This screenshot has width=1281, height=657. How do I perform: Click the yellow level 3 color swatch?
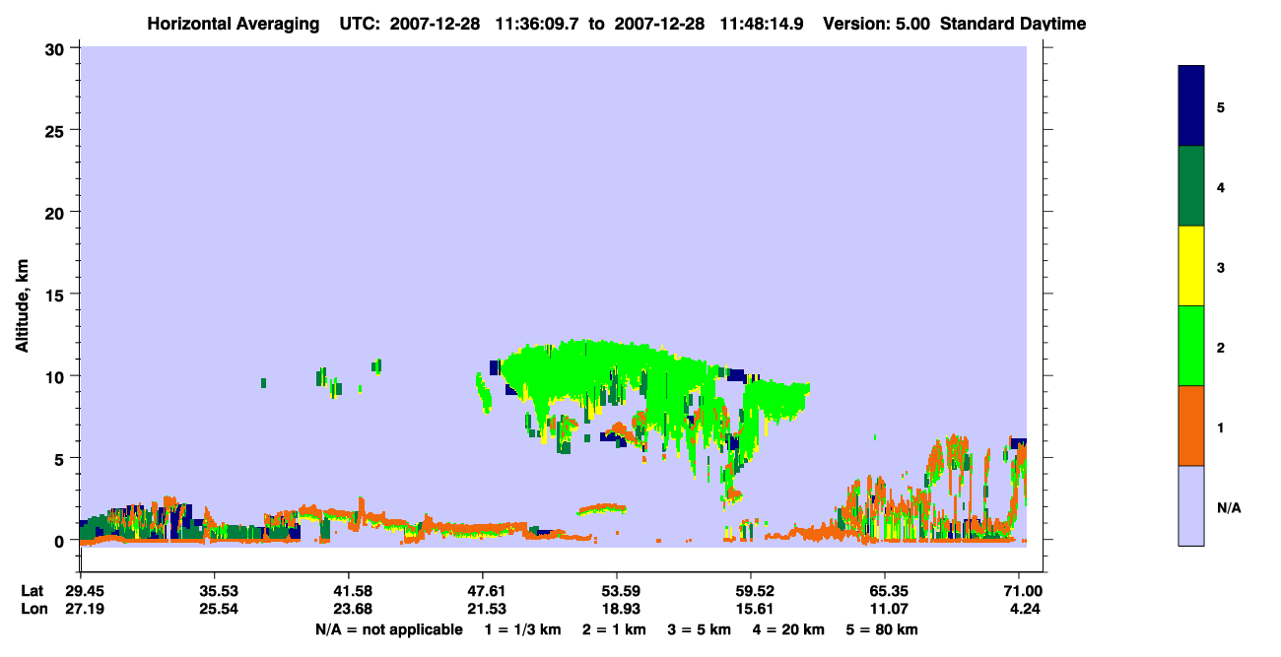[1191, 266]
